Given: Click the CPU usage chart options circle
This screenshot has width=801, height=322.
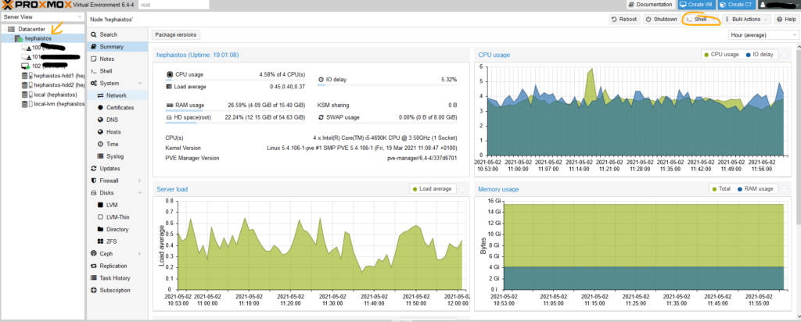Looking at the screenshot, I should pyautogui.click(x=784, y=55).
